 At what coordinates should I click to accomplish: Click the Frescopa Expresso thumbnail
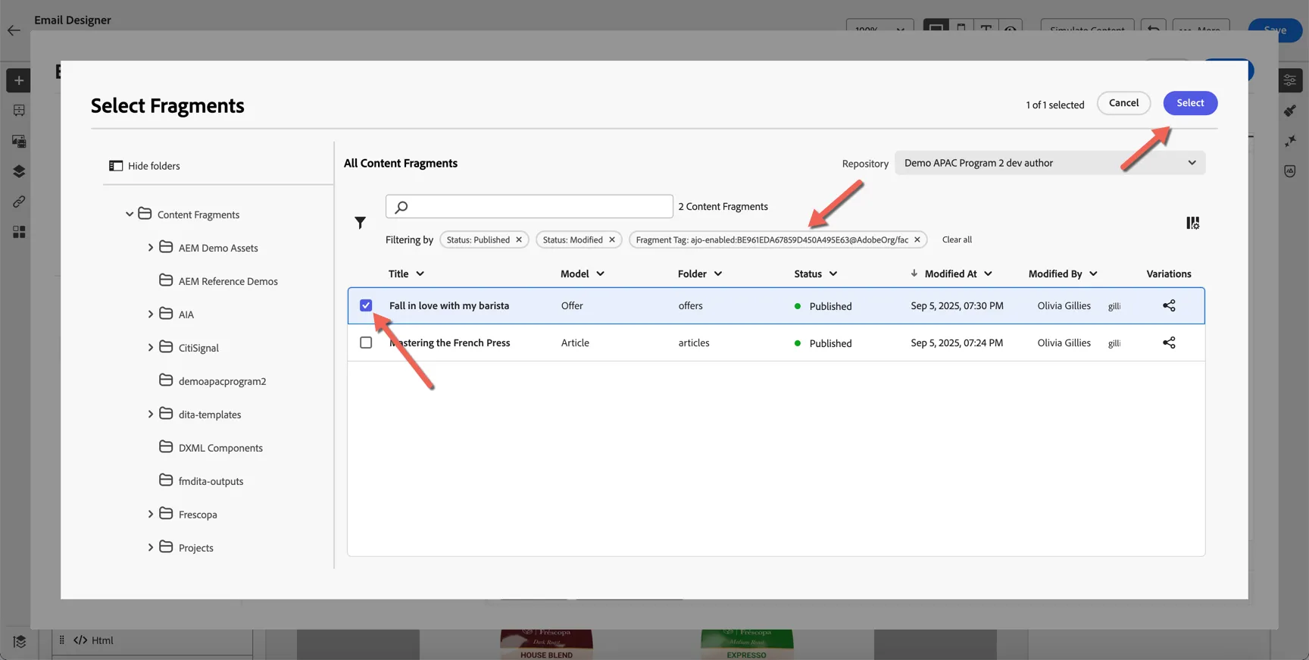click(x=747, y=645)
